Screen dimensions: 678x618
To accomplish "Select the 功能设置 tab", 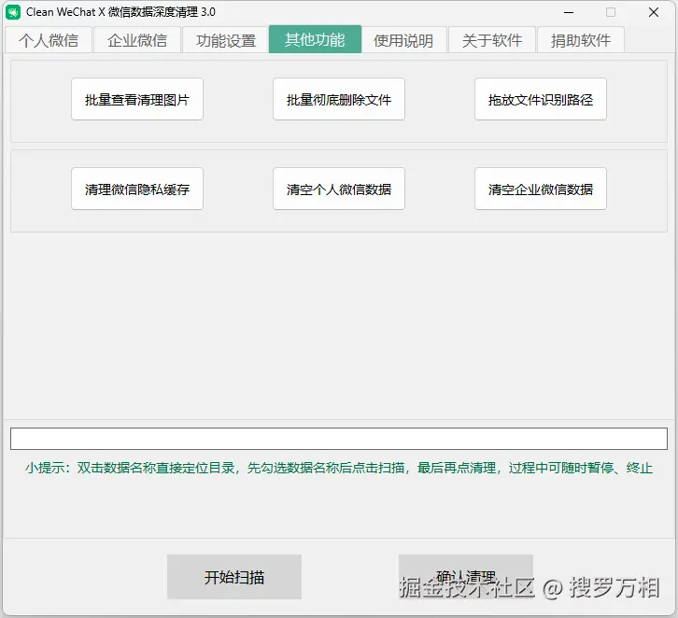I will 226,40.
